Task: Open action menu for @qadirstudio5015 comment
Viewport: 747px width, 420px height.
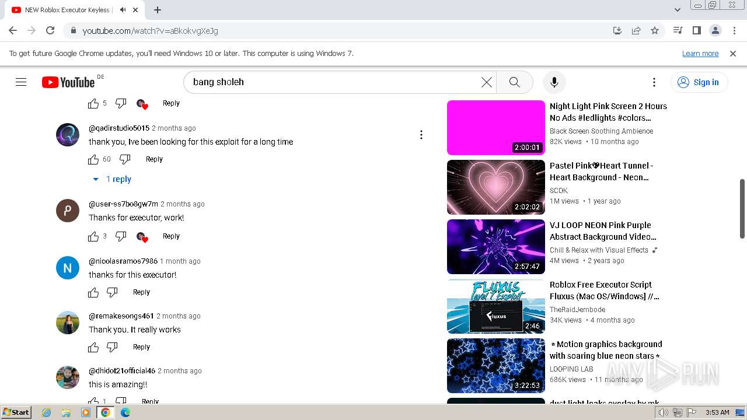Action: point(421,135)
